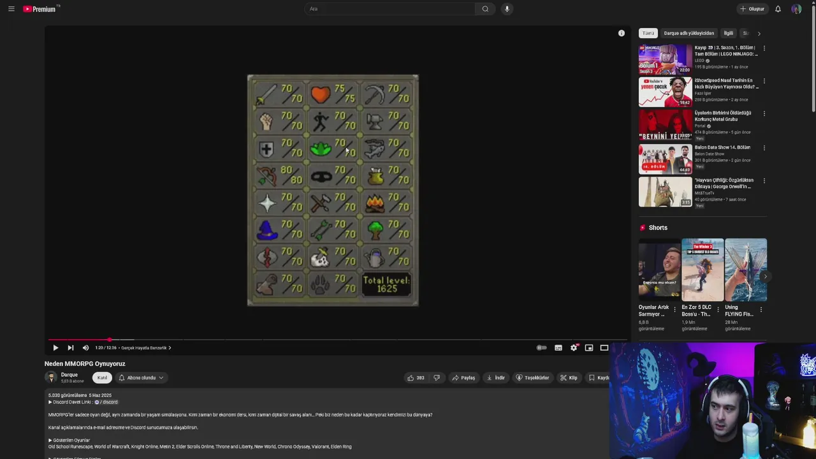Expand the Abone olundu subscription dropdown
Image resolution: width=816 pixels, height=459 pixels.
[141, 377]
